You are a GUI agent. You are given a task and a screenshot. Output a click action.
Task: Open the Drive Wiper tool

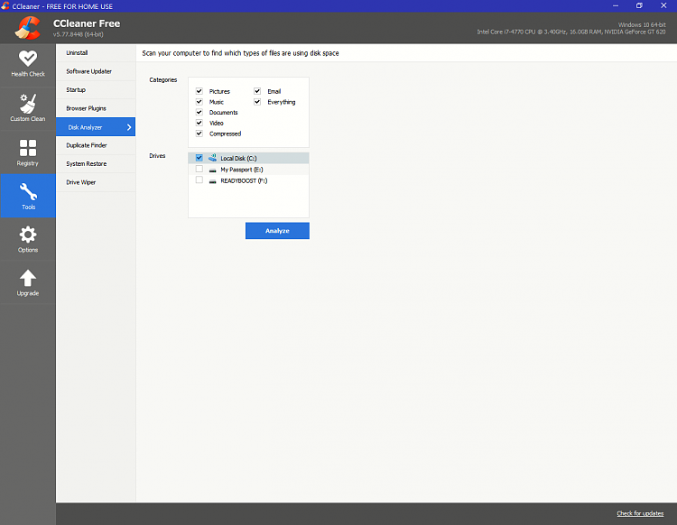click(96, 182)
